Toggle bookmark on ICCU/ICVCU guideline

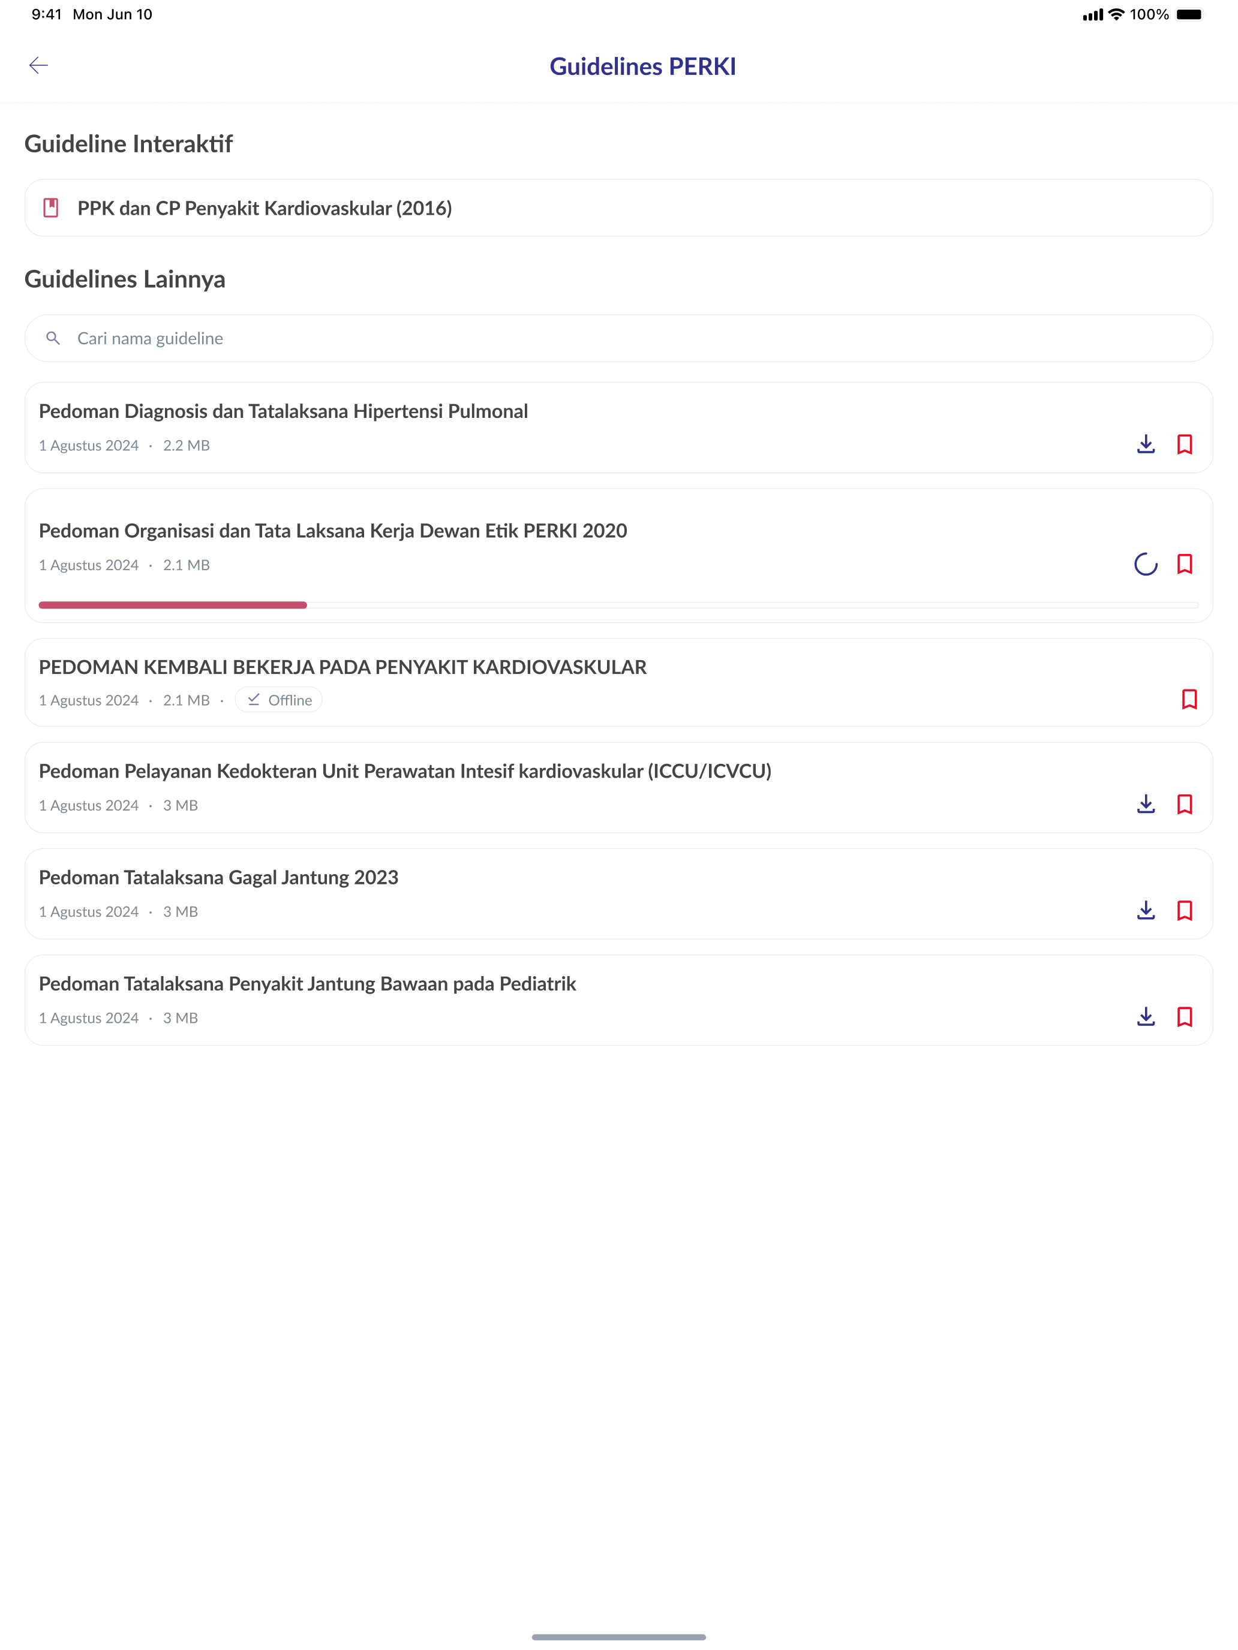(x=1184, y=804)
